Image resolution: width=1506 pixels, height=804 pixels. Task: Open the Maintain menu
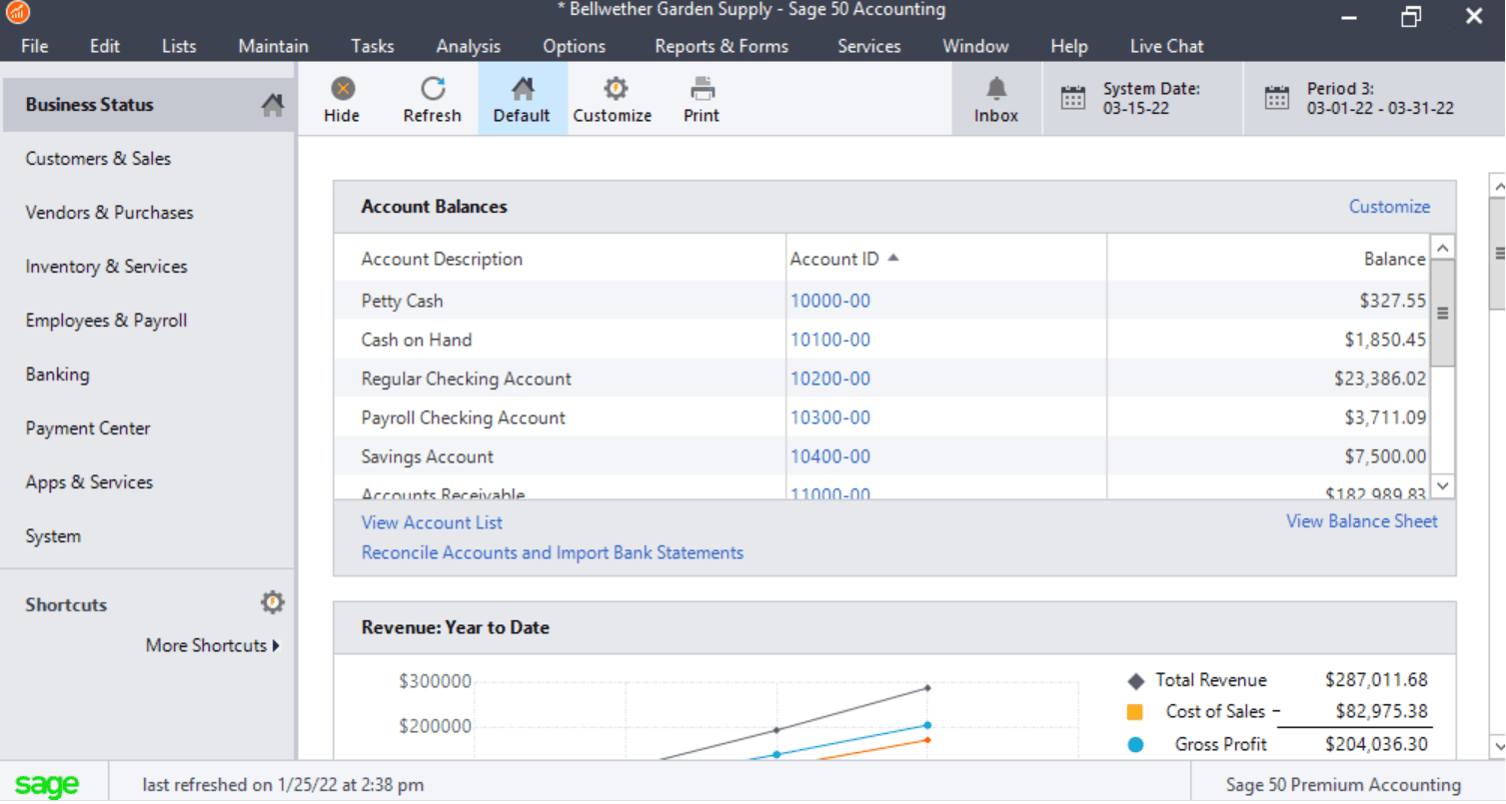pyautogui.click(x=273, y=46)
